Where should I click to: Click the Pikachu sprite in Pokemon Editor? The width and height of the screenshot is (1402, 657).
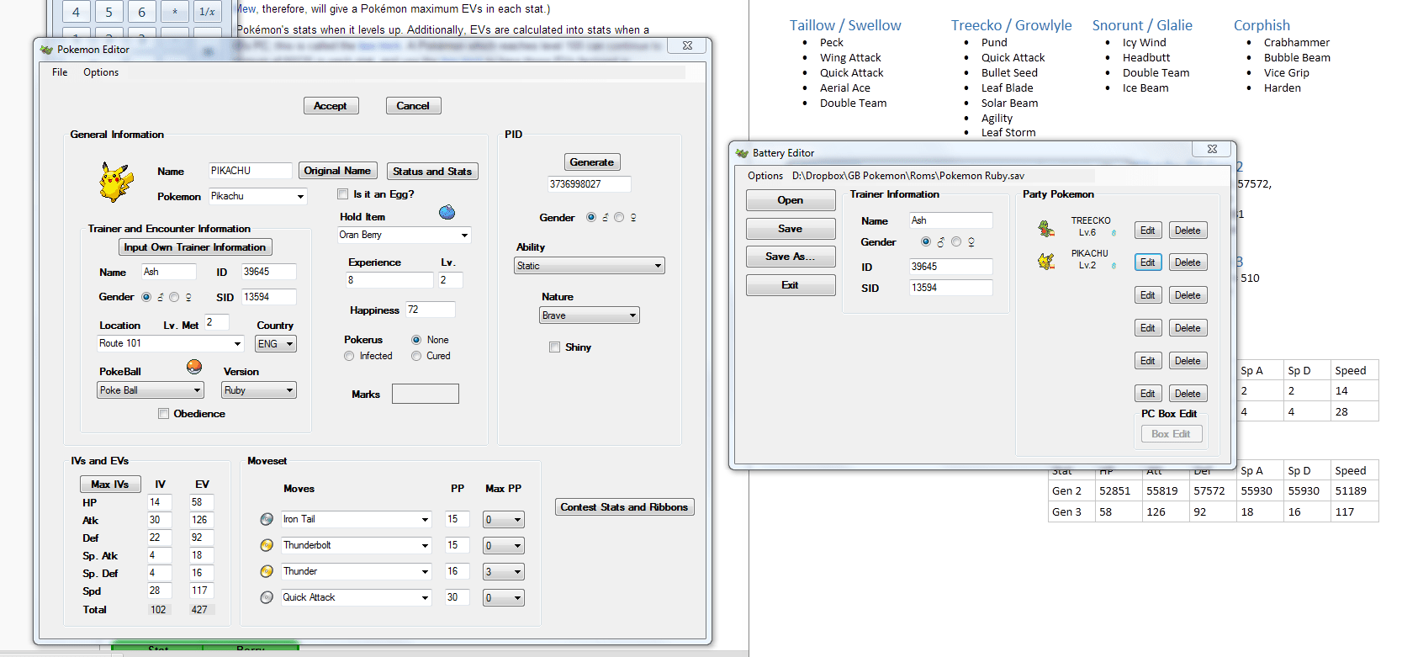[116, 182]
